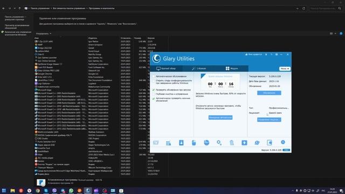The image size is (345, 194).
Task: Open recent locations dropdown near navigation arrows
Action: [x=15, y=9]
